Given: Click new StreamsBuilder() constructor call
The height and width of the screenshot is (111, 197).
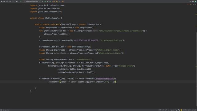Looking at the screenshot, I should tap(79, 47).
